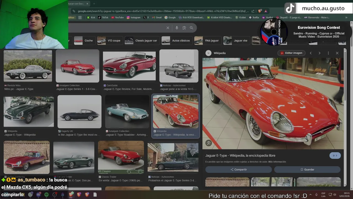Viewport: 353px width, 199px height.
Task: Open 'Jaguar pone a la venta 10 E-' result
Action: pos(178,89)
